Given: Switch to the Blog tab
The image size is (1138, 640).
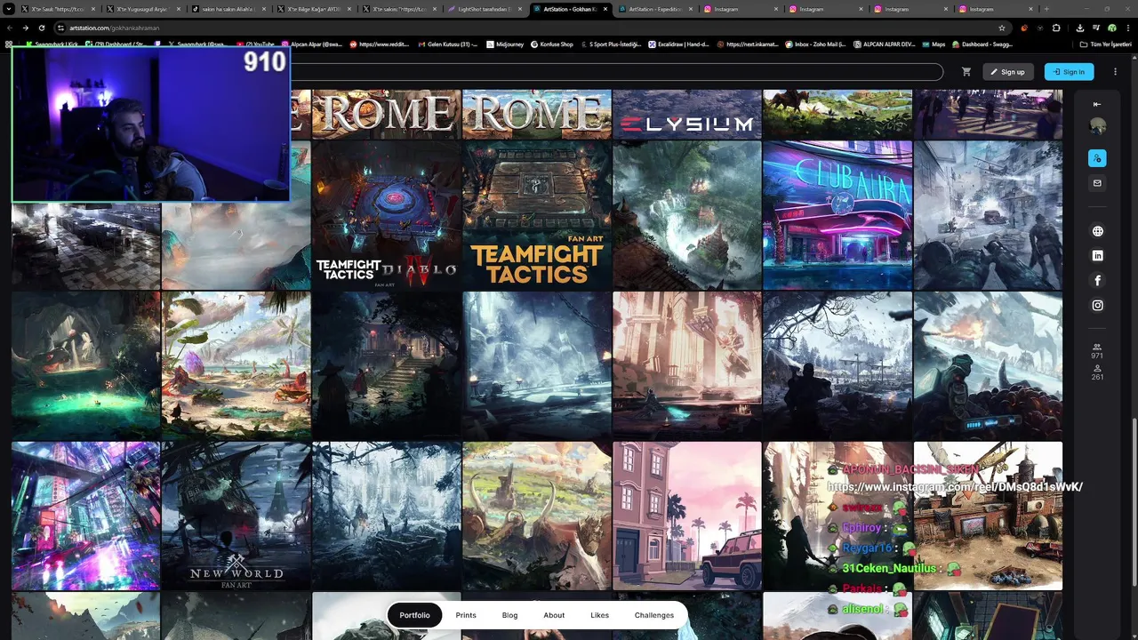Looking at the screenshot, I should tap(509, 615).
